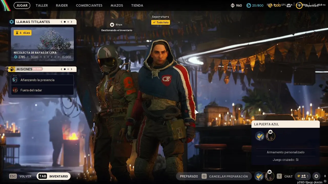Screen dimensions: 328x184
Task: Toggle the microphone icon
Action: tap(325, 176)
